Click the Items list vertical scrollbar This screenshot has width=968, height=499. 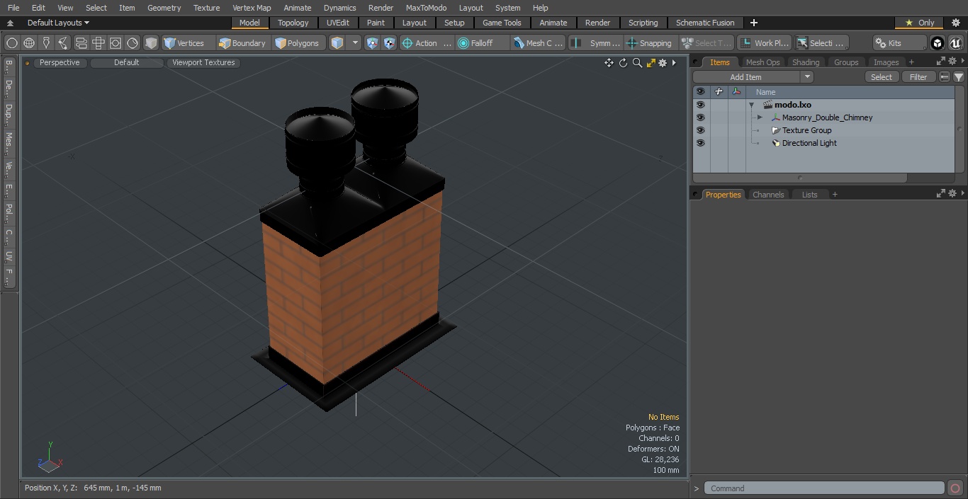[960, 129]
